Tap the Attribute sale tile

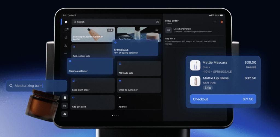click(x=139, y=68)
